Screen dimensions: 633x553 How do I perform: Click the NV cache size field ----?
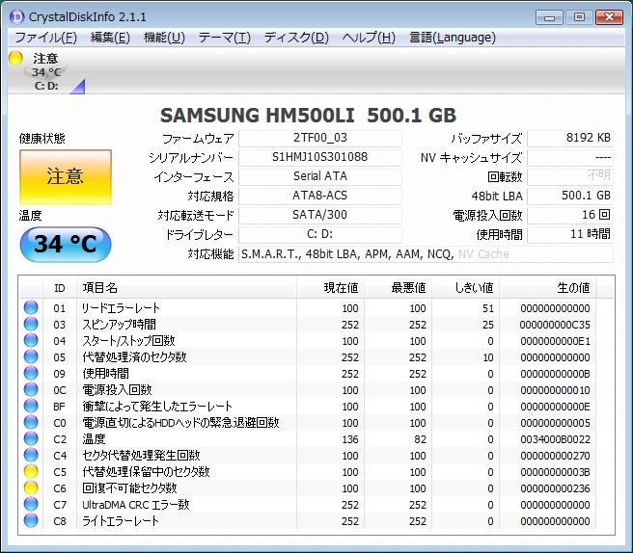(x=570, y=157)
